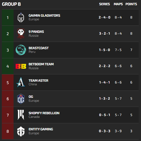The image size is (141, 141).
Task: Click the green rank 1 cell
Action: click(8, 17)
